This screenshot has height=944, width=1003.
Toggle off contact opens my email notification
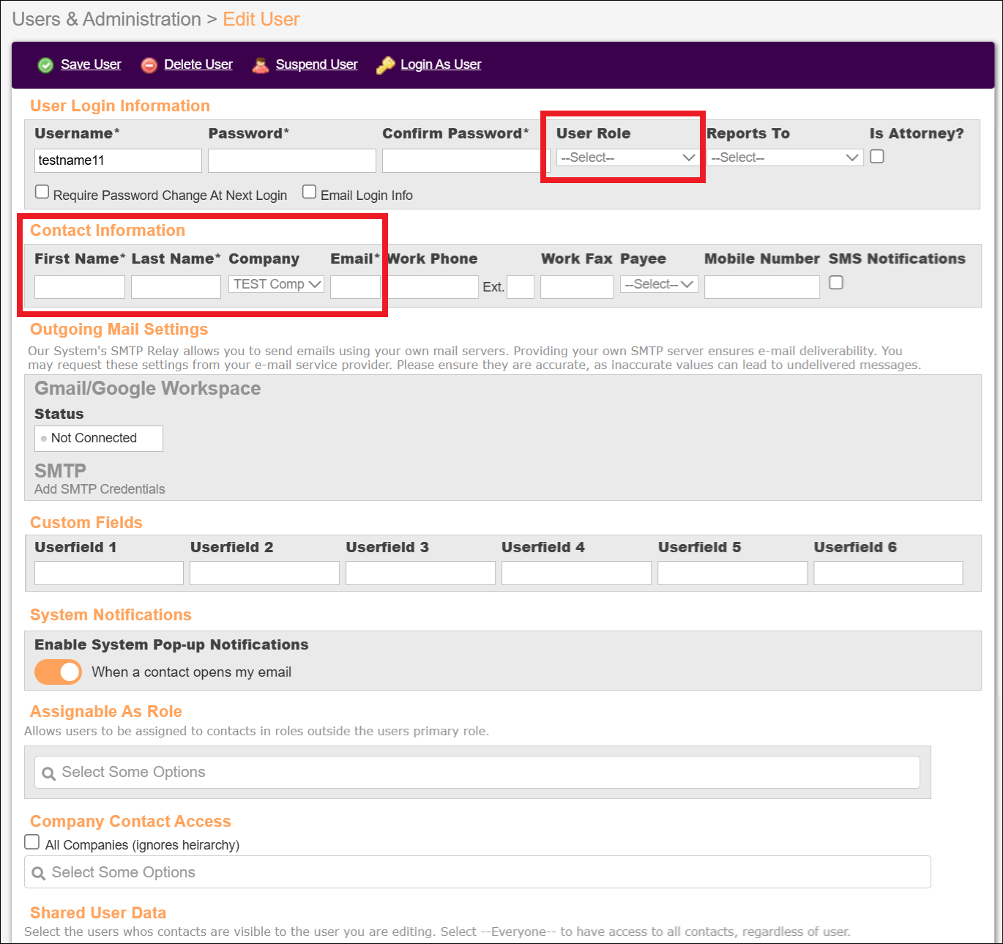tap(58, 672)
